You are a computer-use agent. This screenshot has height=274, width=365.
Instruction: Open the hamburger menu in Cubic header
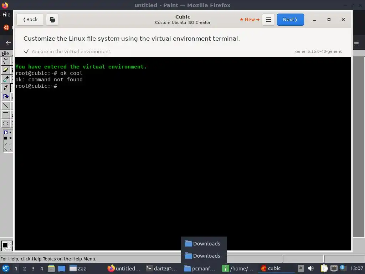pos(268,20)
